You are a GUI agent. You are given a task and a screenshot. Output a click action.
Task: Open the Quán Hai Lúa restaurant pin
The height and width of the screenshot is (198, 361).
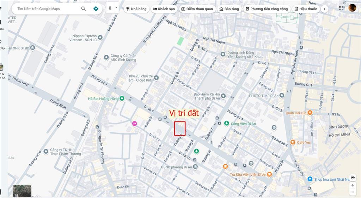click(x=310, y=113)
